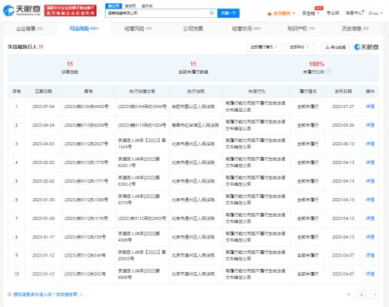This screenshot has height=307, width=389.
Task: Open 详情 for row 10 in the table
Action: (370, 274)
